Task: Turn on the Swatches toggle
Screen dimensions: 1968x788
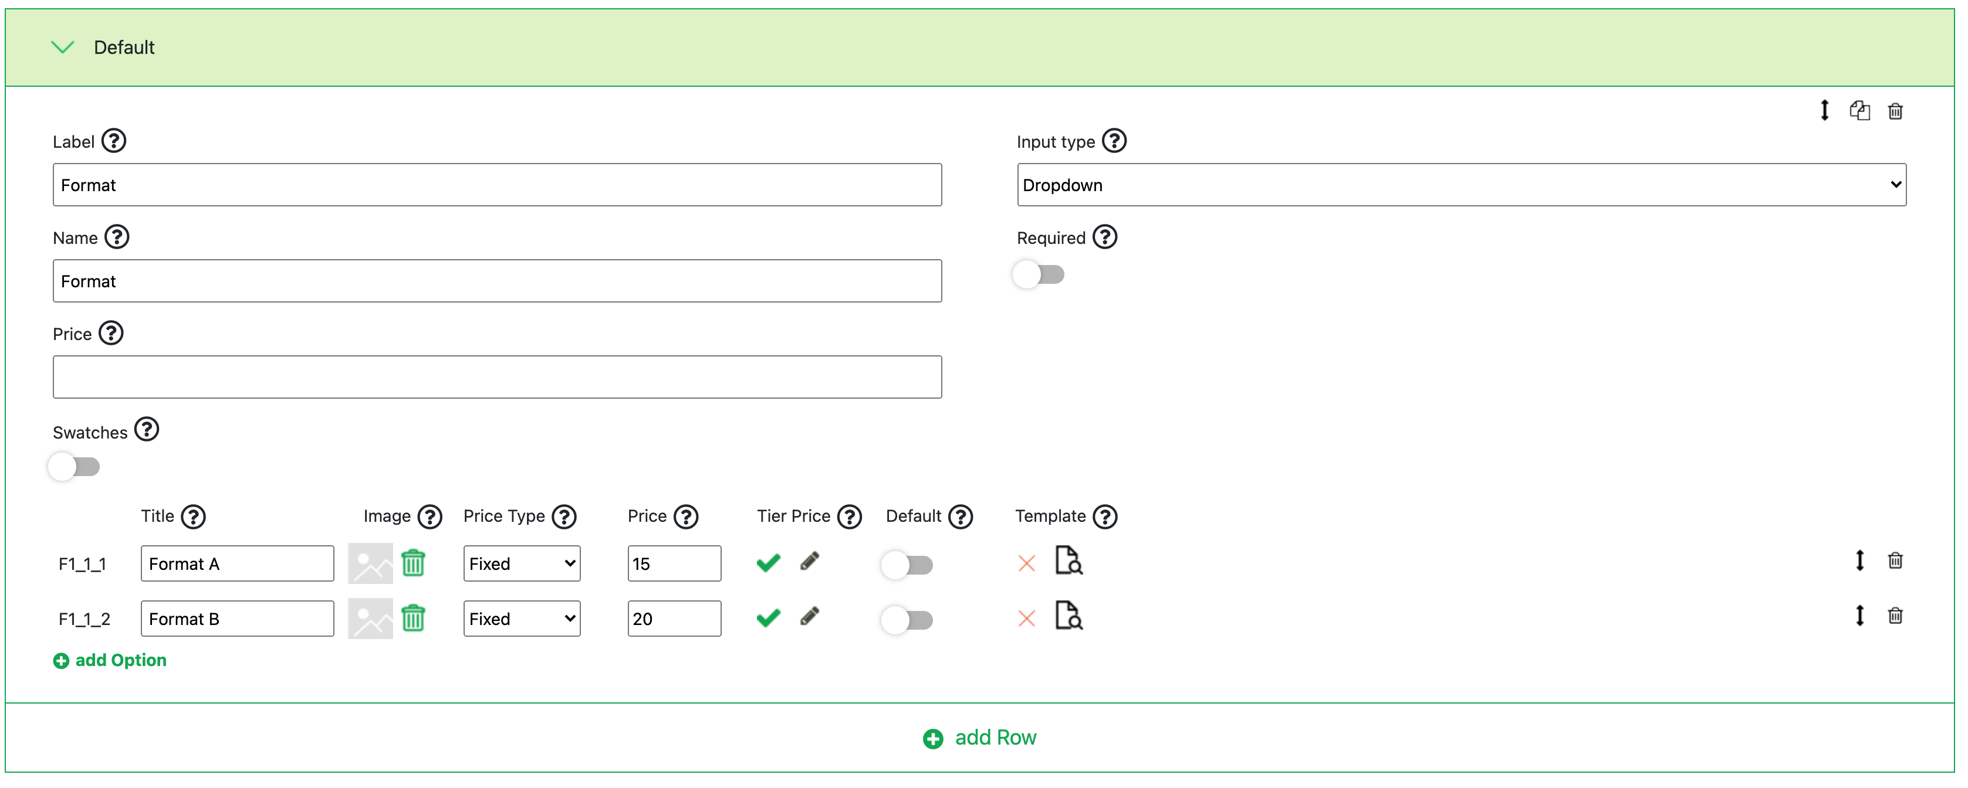Action: click(74, 467)
